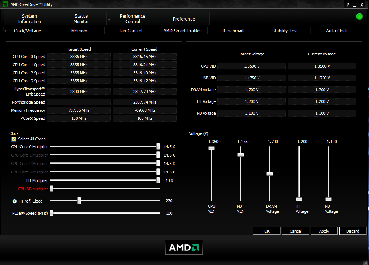Image resolution: width=369 pixels, height=265 pixels.
Task: Click CPU Core 0 current speed 3346.16 MHz
Action: (145, 57)
